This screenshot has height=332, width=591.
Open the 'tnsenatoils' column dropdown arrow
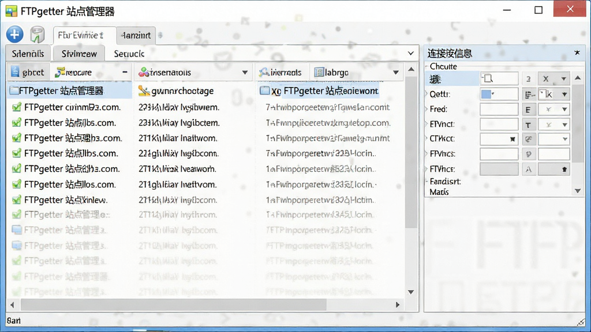245,72
